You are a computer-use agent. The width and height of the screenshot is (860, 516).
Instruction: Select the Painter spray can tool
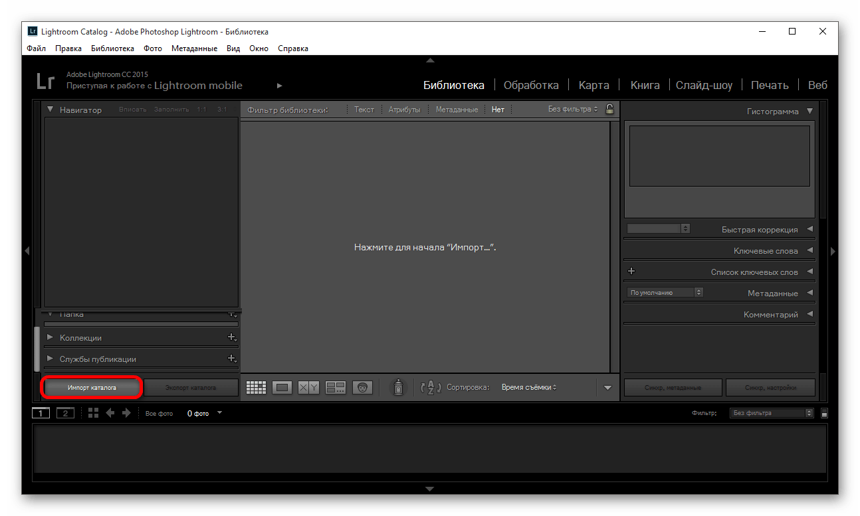click(x=398, y=387)
